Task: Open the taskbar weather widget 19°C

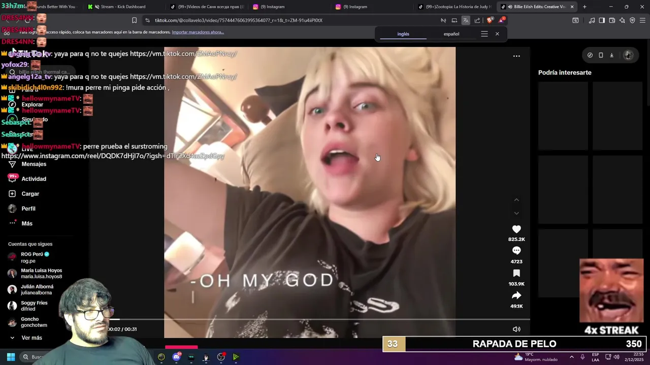Action: click(x=536, y=357)
